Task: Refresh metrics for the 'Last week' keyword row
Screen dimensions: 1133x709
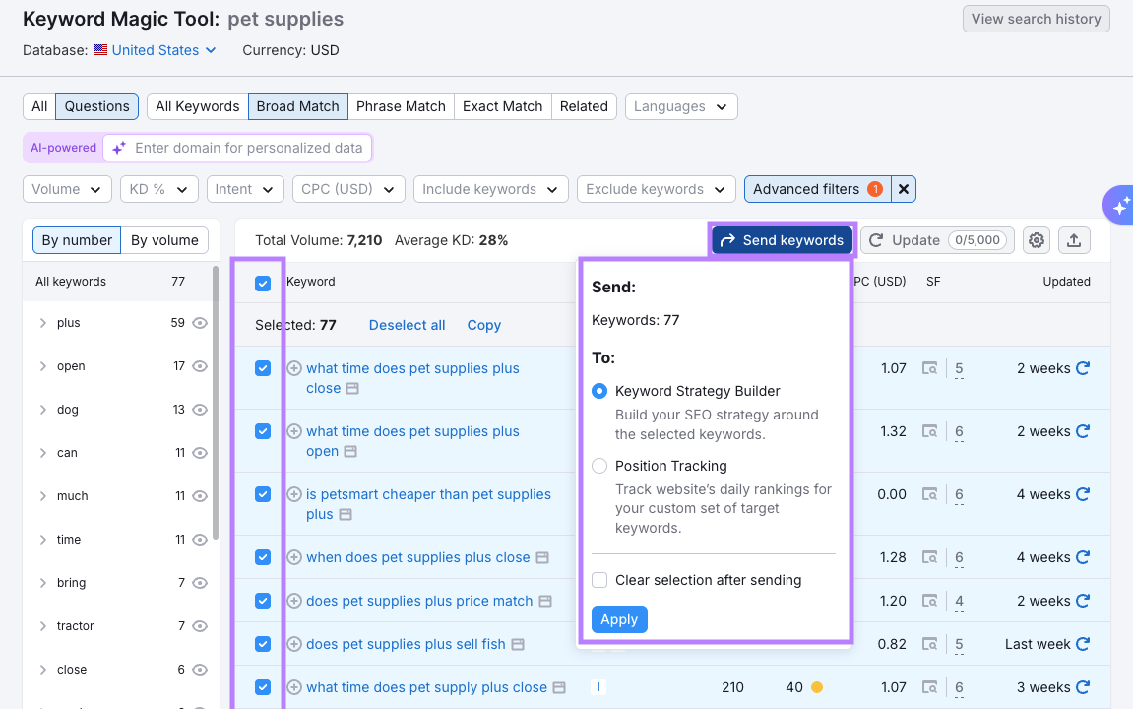Action: (1084, 643)
